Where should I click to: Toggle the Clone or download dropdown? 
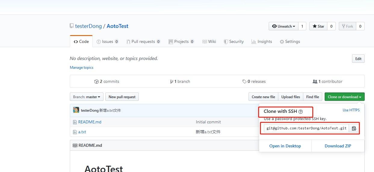[345, 97]
